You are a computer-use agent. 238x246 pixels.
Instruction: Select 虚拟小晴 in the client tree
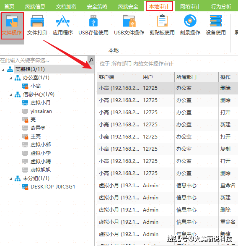pyautogui.click(x=41, y=162)
